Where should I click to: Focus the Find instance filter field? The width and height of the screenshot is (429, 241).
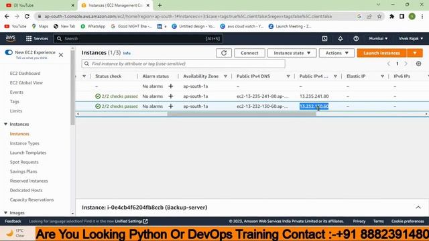[183, 64]
